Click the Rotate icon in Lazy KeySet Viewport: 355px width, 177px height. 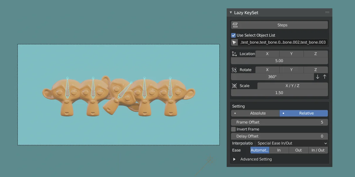(x=234, y=70)
